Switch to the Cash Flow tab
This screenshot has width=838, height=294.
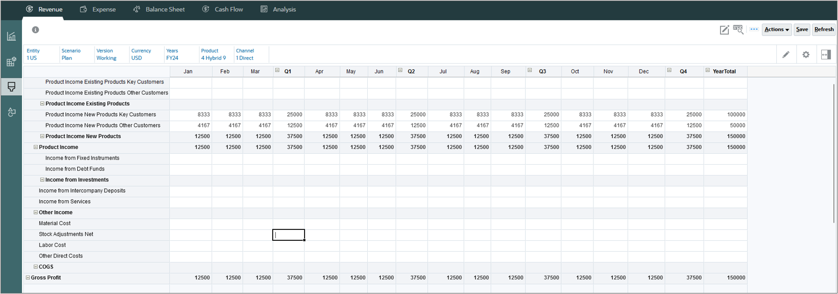point(223,9)
